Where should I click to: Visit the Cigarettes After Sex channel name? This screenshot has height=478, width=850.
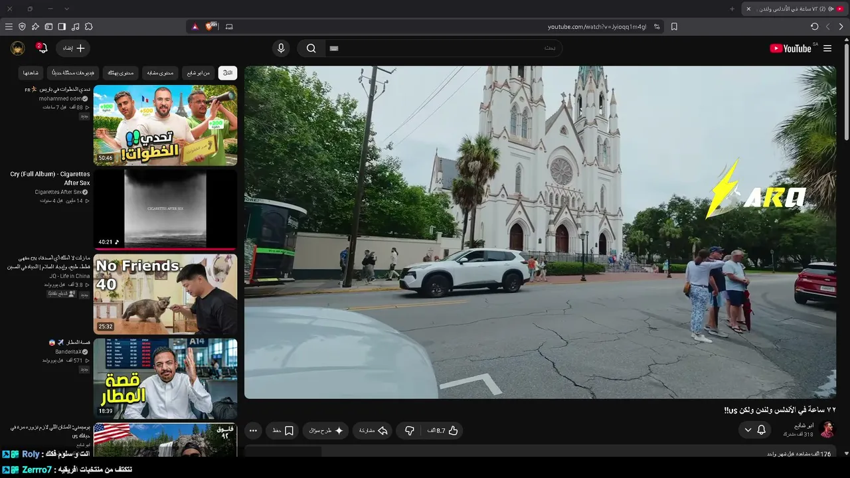tap(58, 192)
